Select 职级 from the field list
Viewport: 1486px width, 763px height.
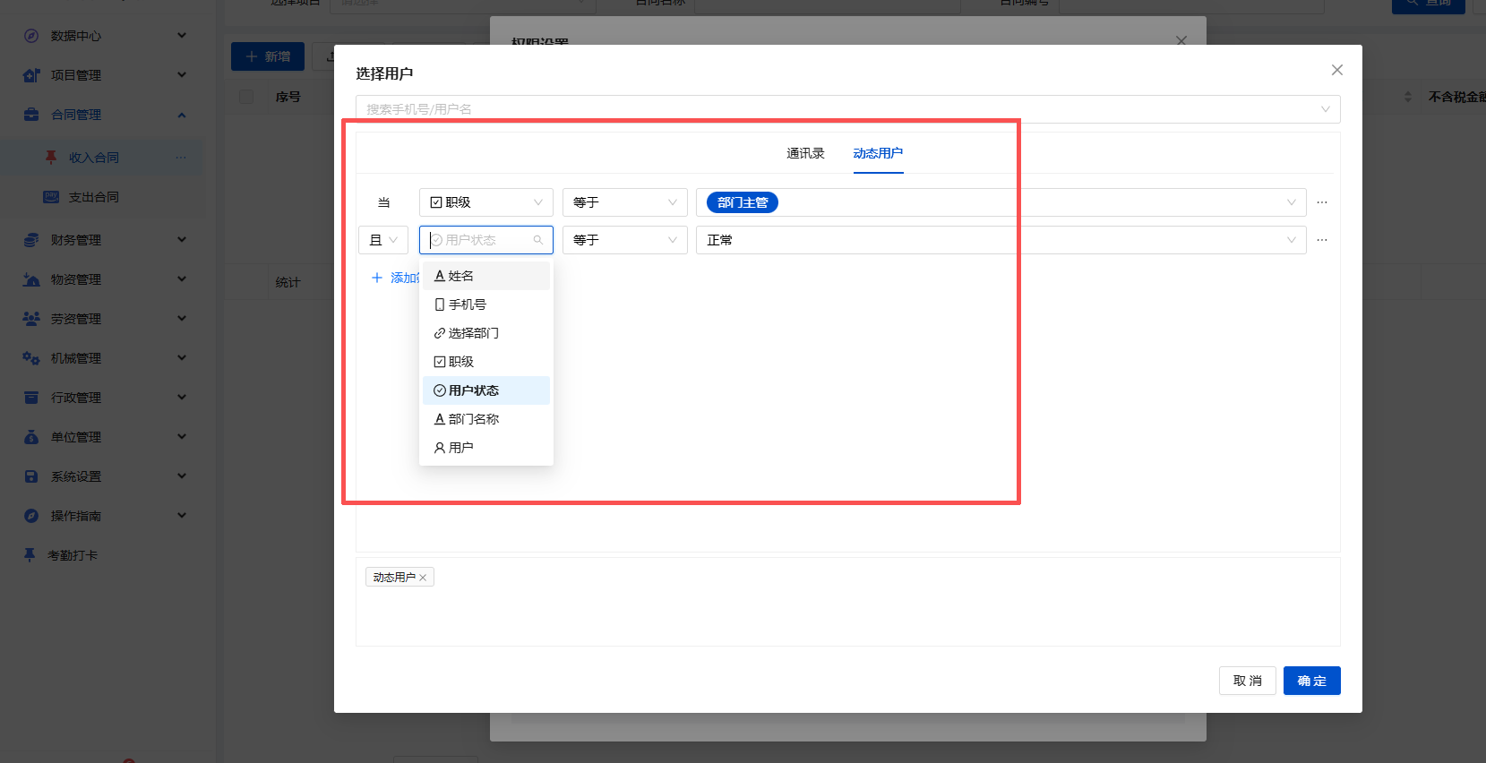point(486,362)
